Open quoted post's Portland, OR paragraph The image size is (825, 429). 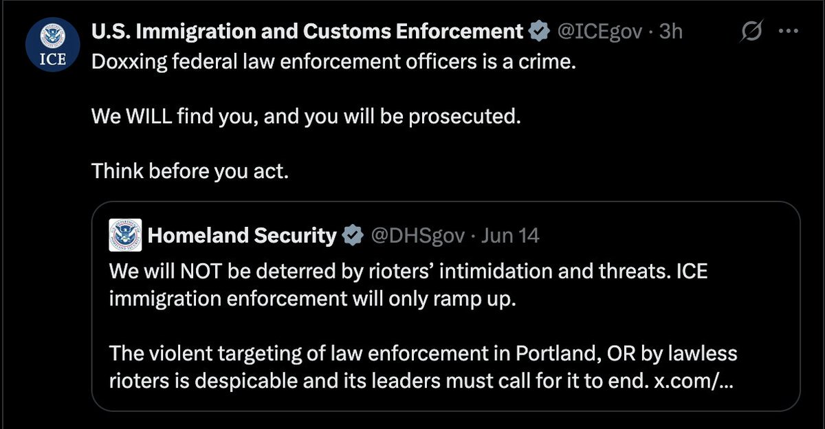(x=423, y=368)
